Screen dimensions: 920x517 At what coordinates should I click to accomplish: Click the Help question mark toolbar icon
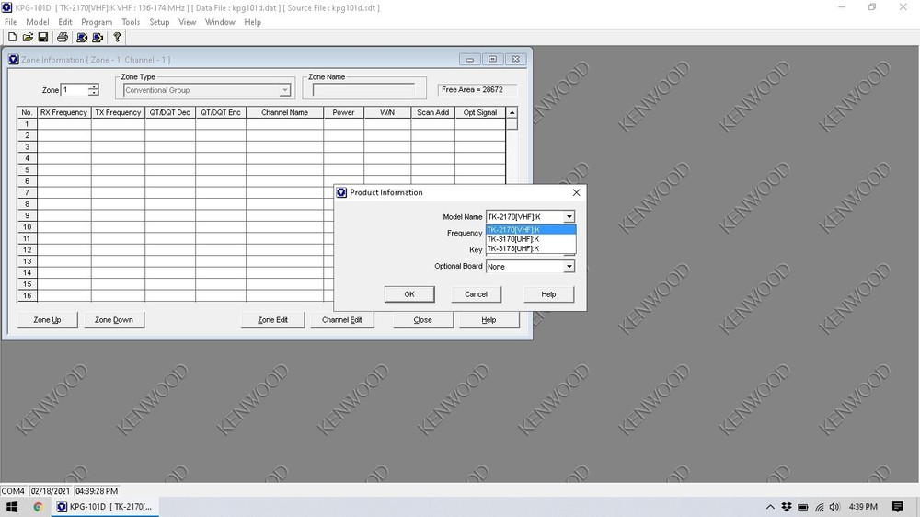click(117, 37)
